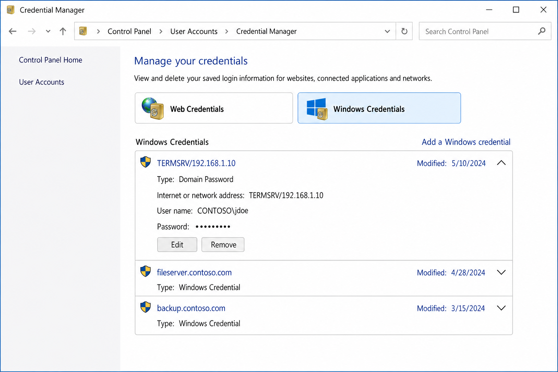
Task: Click the Edit button
Action: coord(177,244)
